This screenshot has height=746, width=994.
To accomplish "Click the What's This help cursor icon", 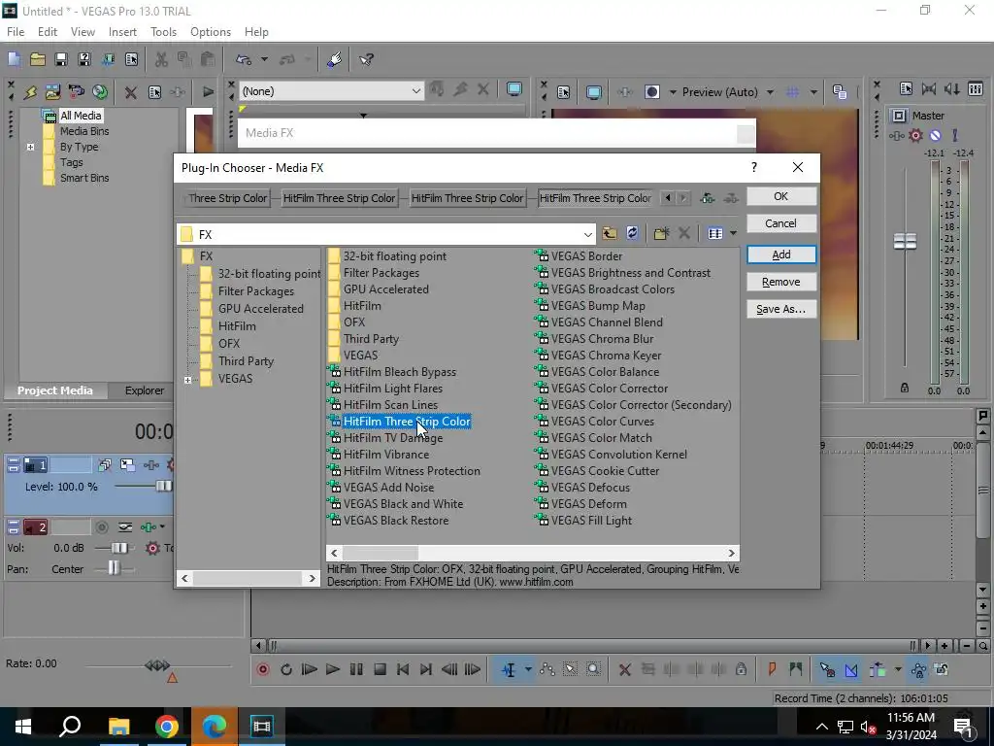I will click(x=366, y=59).
